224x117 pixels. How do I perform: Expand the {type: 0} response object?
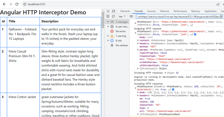pos(165,73)
